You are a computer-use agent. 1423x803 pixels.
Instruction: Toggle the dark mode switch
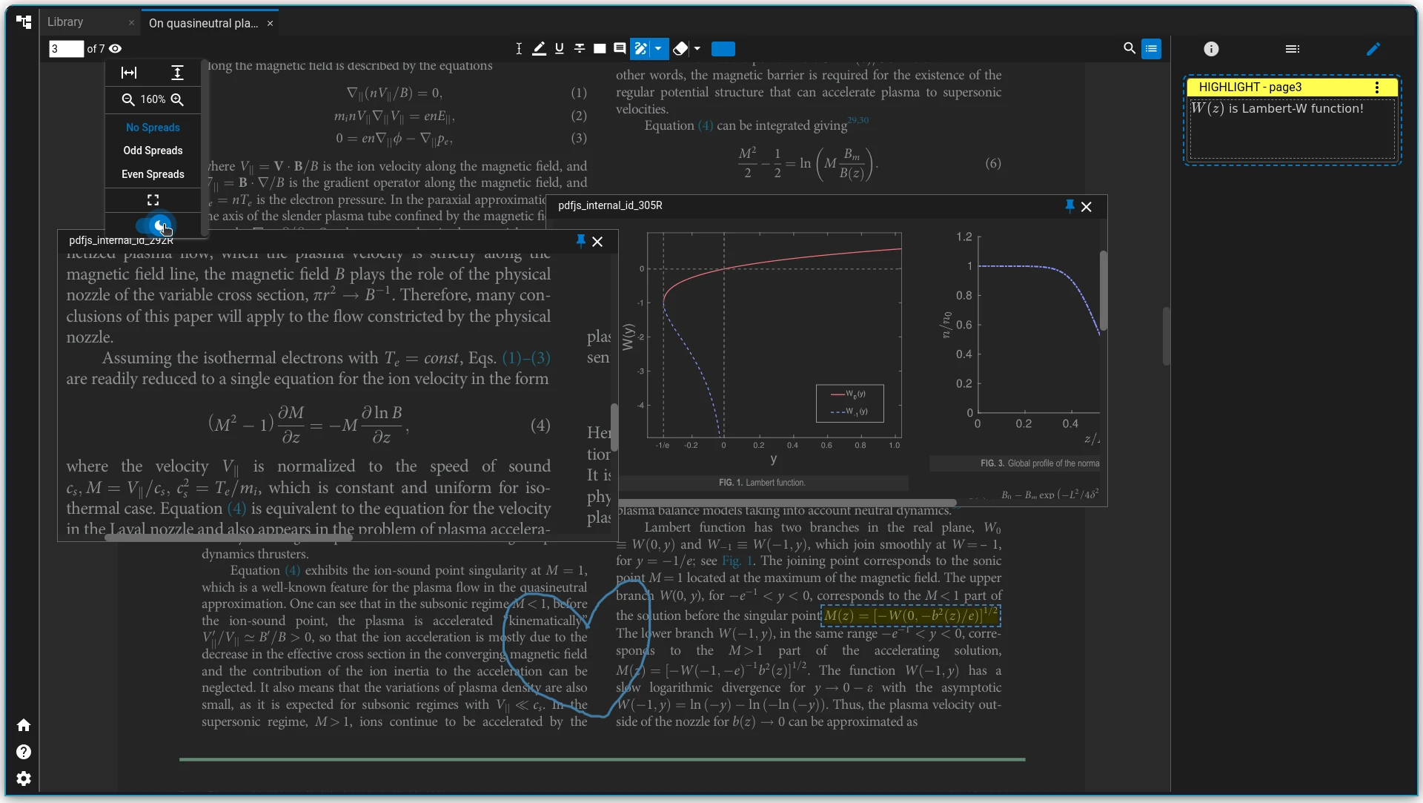point(155,225)
